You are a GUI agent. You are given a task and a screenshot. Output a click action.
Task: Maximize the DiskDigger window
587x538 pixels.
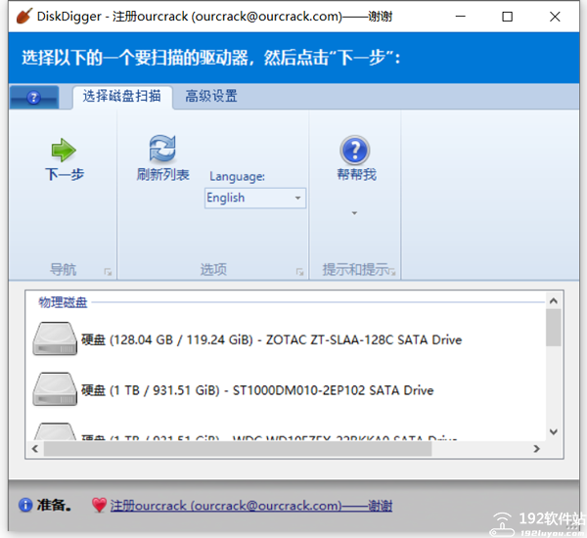(507, 17)
